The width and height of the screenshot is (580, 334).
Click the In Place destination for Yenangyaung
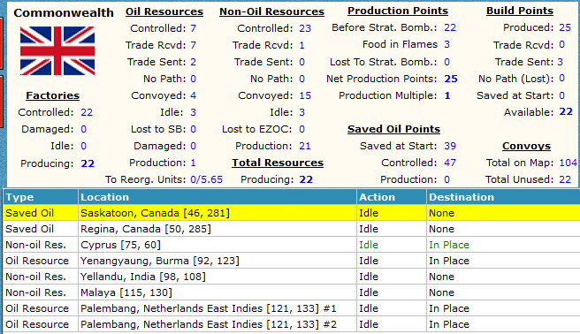click(x=449, y=261)
